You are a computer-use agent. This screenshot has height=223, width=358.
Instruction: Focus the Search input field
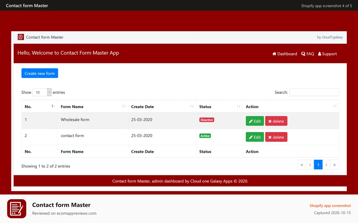(314, 92)
